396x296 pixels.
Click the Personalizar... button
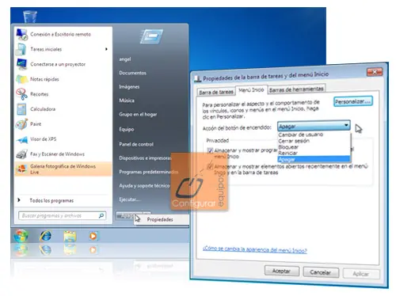tap(353, 101)
